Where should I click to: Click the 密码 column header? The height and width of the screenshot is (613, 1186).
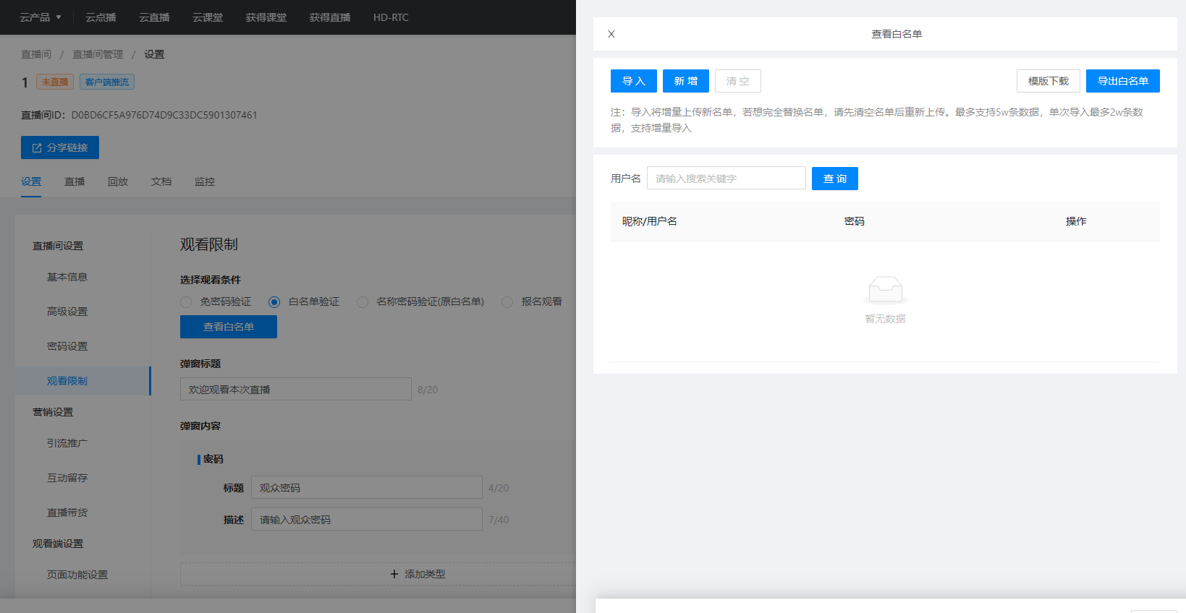(855, 221)
